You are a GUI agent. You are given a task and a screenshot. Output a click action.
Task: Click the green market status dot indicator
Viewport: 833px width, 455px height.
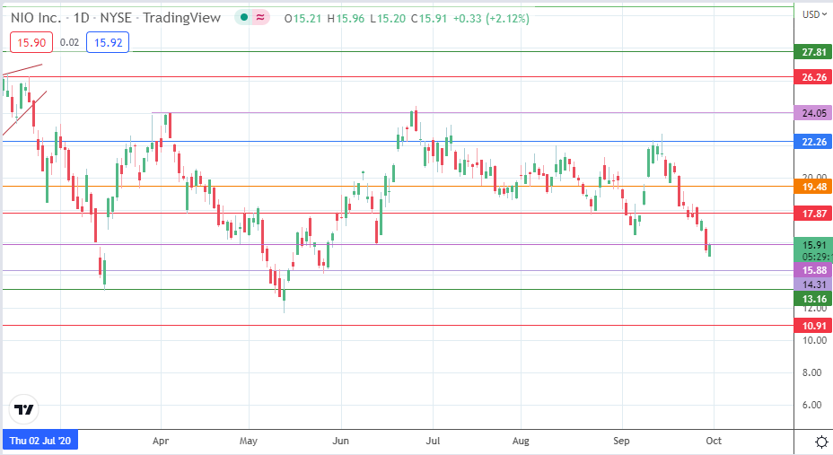[x=244, y=18]
